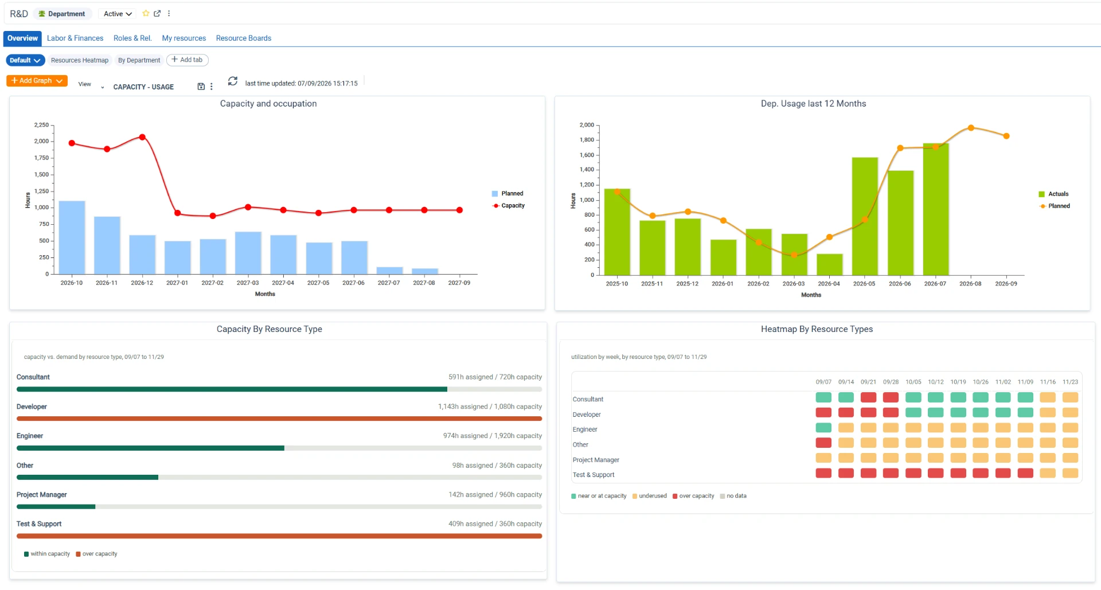Click the last time updated timestamp
Viewport: 1101px width, 590px height.
pyautogui.click(x=301, y=84)
